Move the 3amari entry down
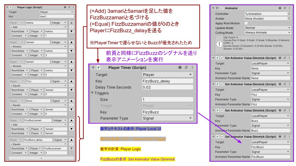This screenshot has width=296, height=166. point(71,51)
